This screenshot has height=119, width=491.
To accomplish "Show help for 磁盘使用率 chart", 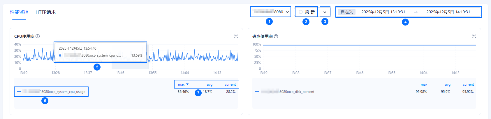I will click(276, 36).
